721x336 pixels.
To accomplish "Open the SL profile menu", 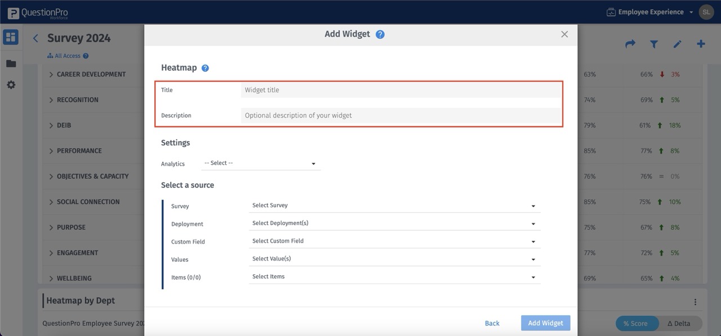I will click(x=706, y=11).
